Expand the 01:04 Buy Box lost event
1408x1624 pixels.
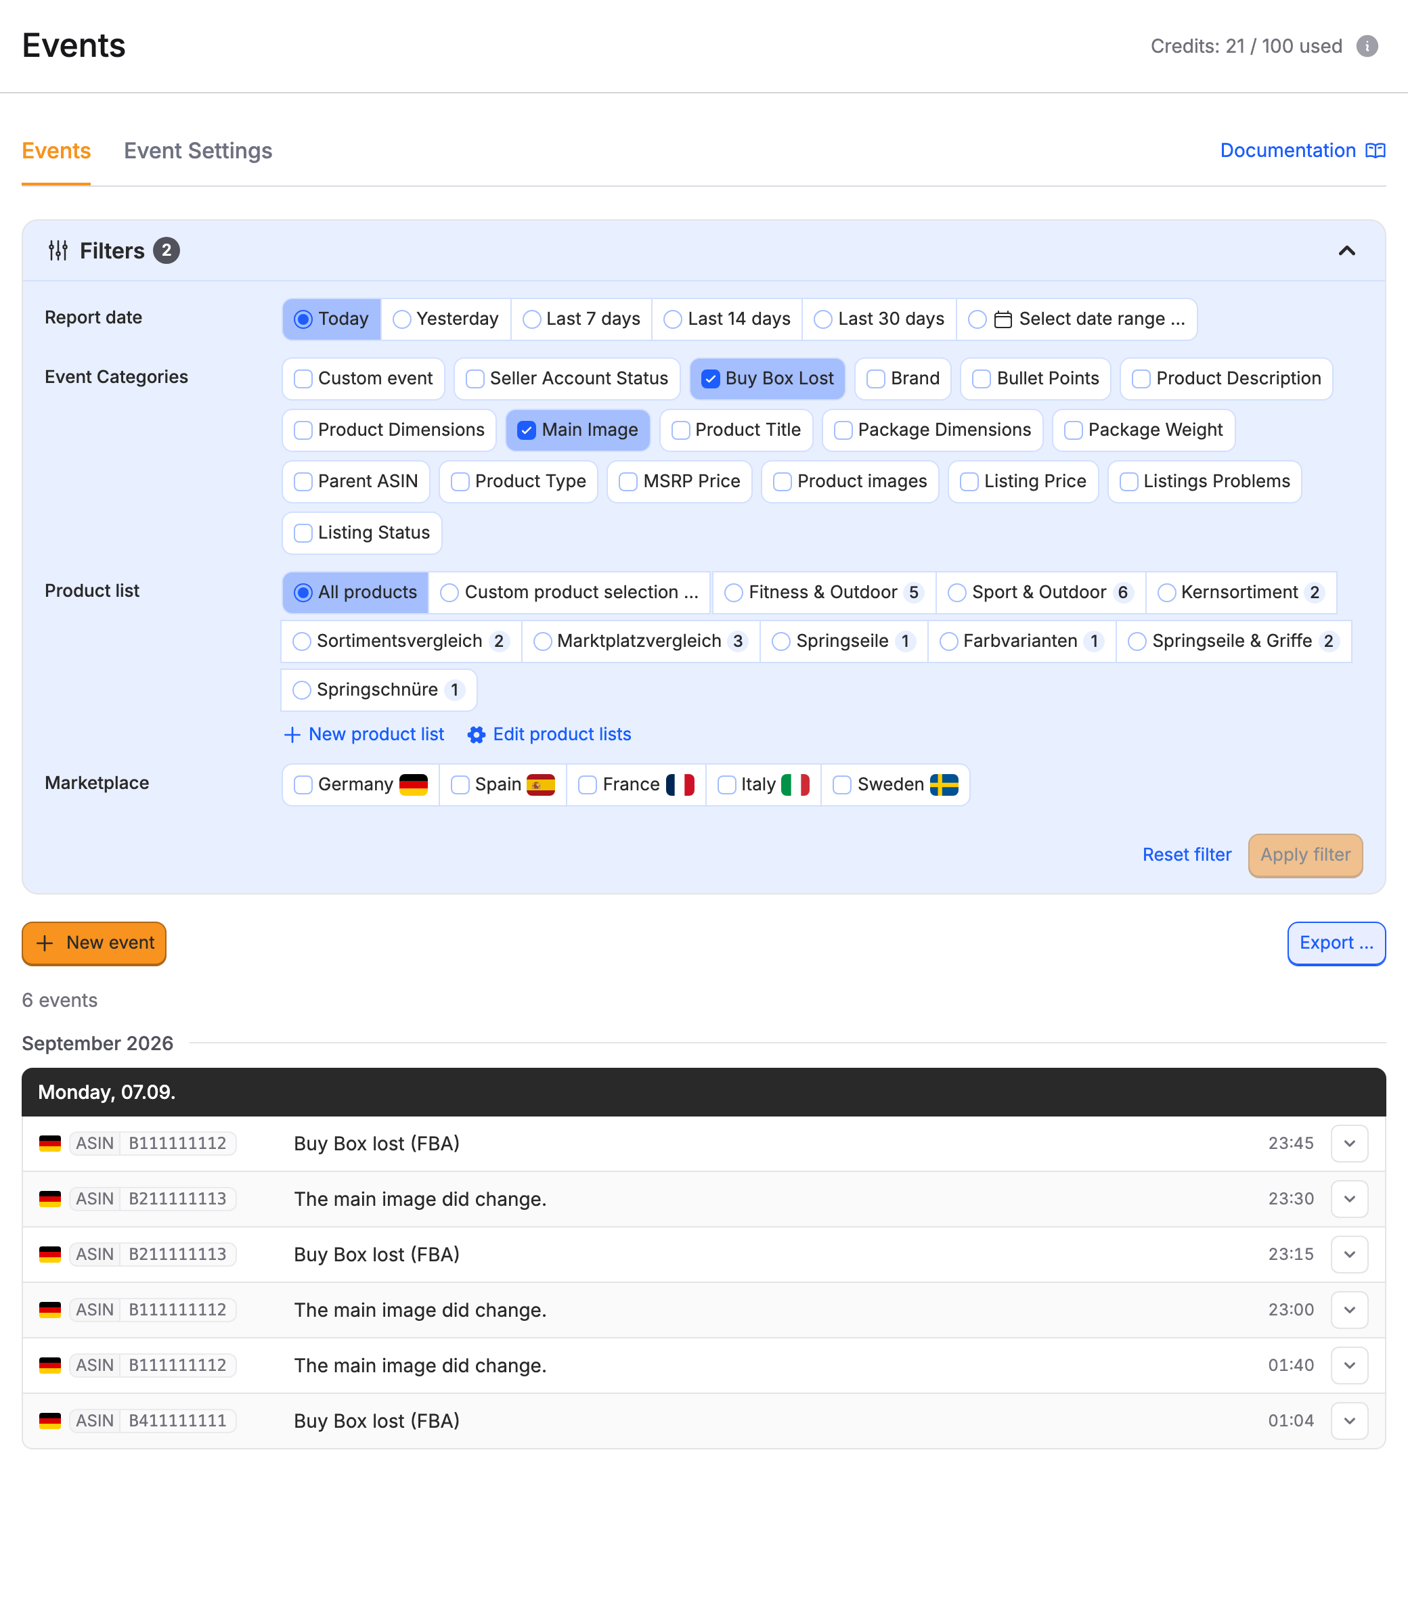coord(1349,1422)
